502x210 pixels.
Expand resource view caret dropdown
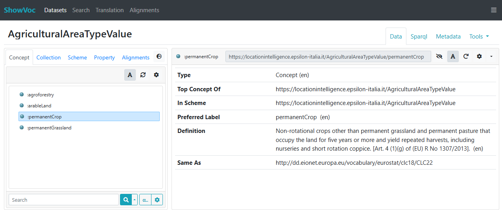[x=491, y=57]
